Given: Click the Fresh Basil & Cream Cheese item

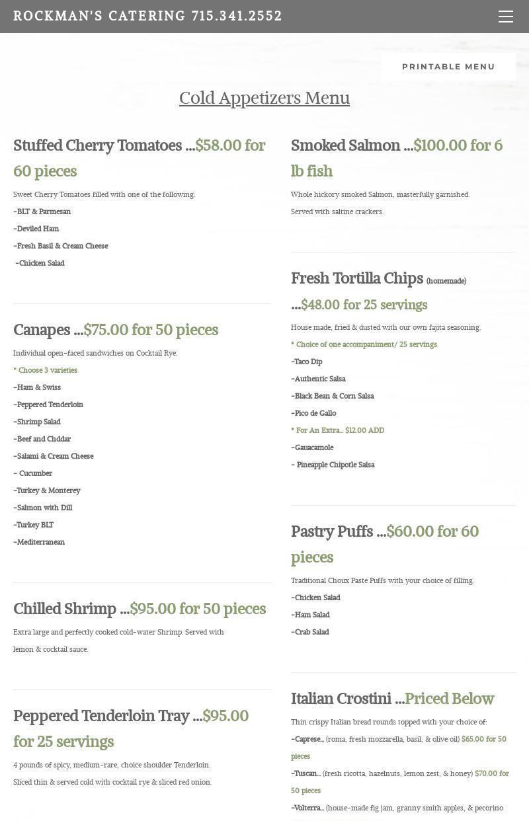Looking at the screenshot, I should 61,246.
